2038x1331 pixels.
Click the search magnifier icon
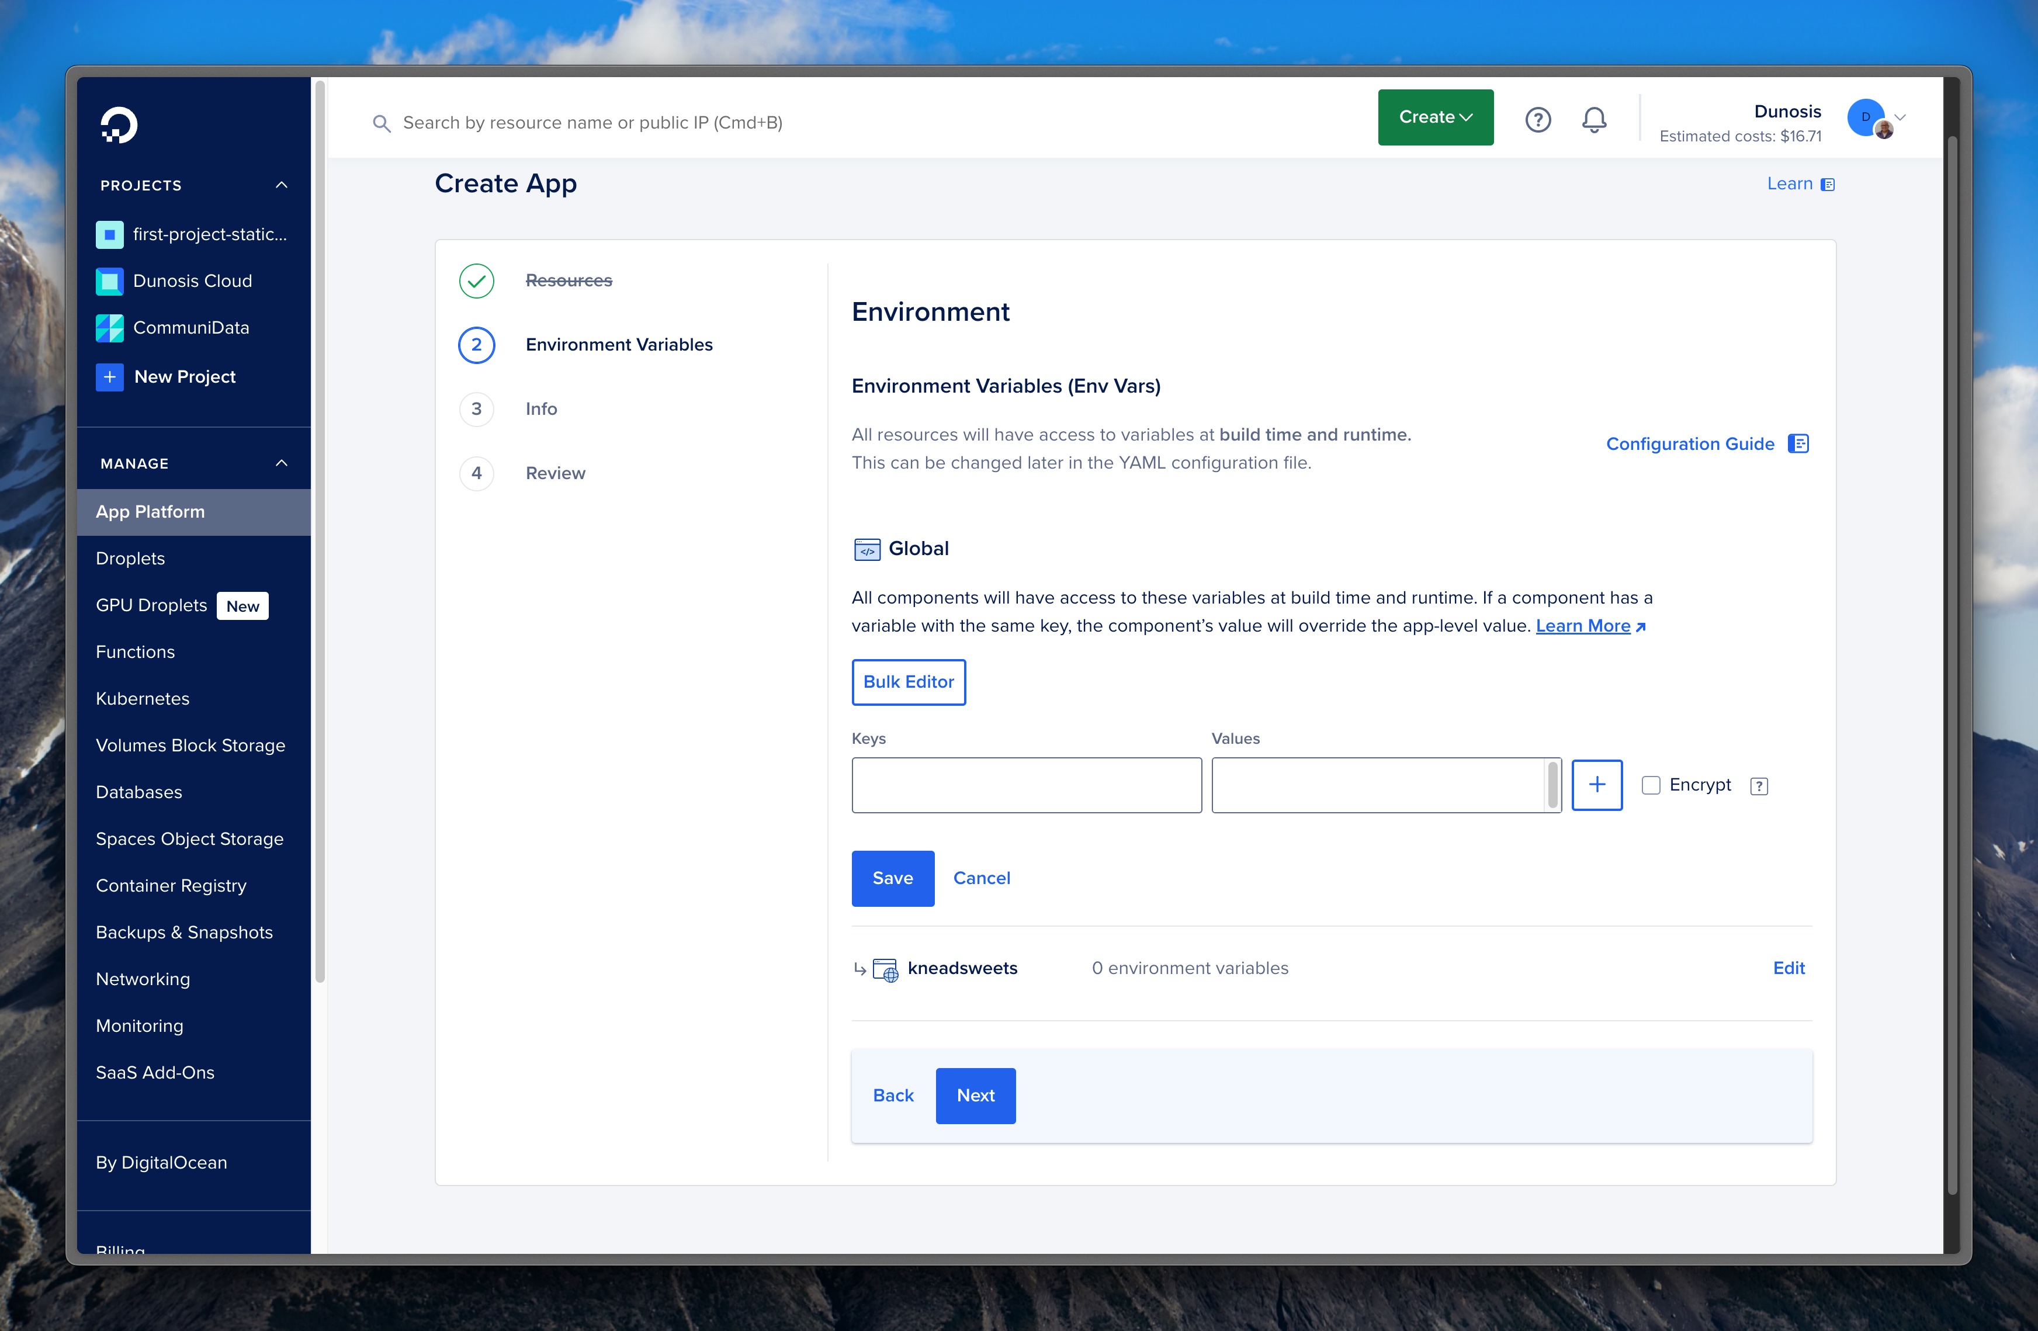382,123
